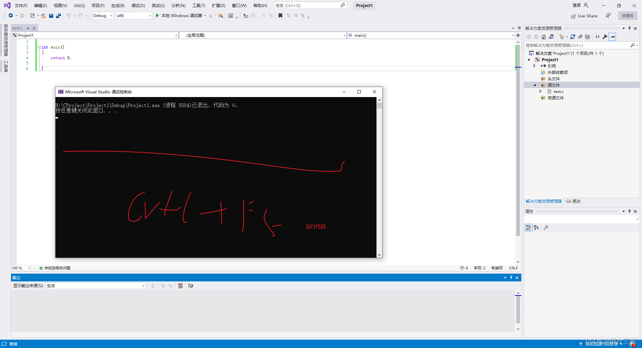Click the Undo icon in the toolbar

69,15
